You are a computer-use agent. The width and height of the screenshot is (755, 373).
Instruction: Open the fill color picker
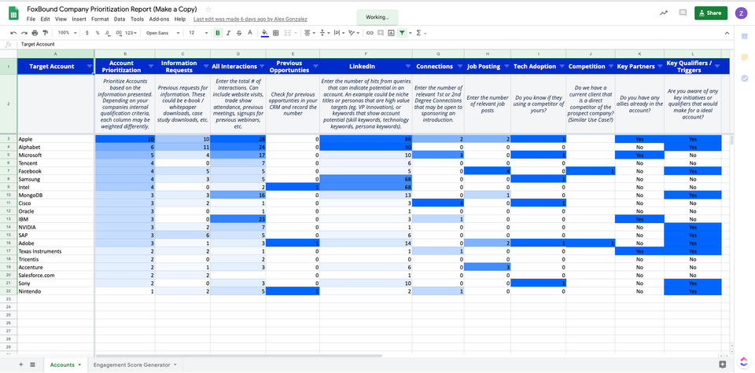point(264,33)
